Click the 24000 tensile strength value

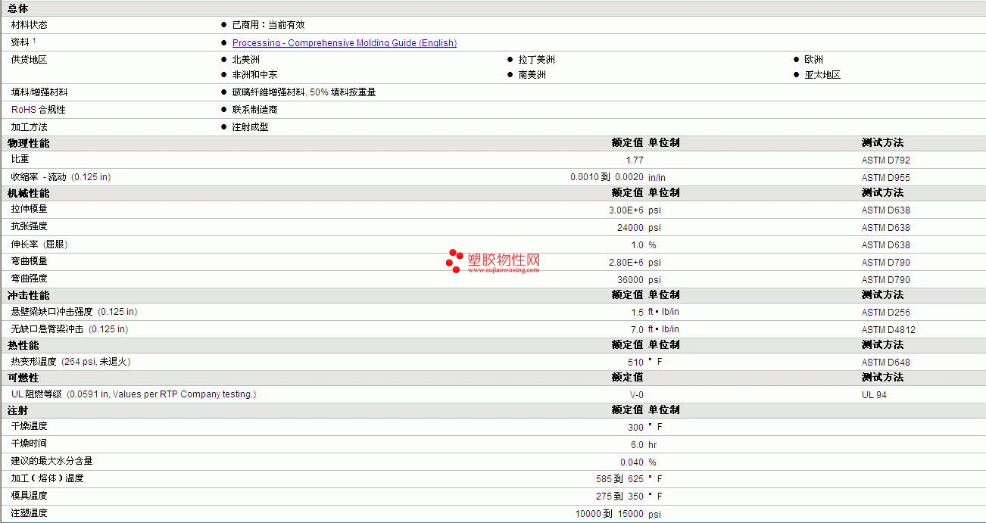(631, 228)
